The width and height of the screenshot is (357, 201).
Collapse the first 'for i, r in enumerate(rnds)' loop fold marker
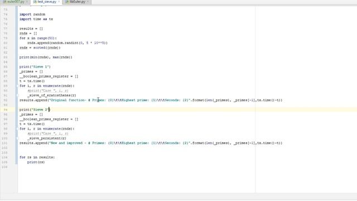tap(17, 86)
